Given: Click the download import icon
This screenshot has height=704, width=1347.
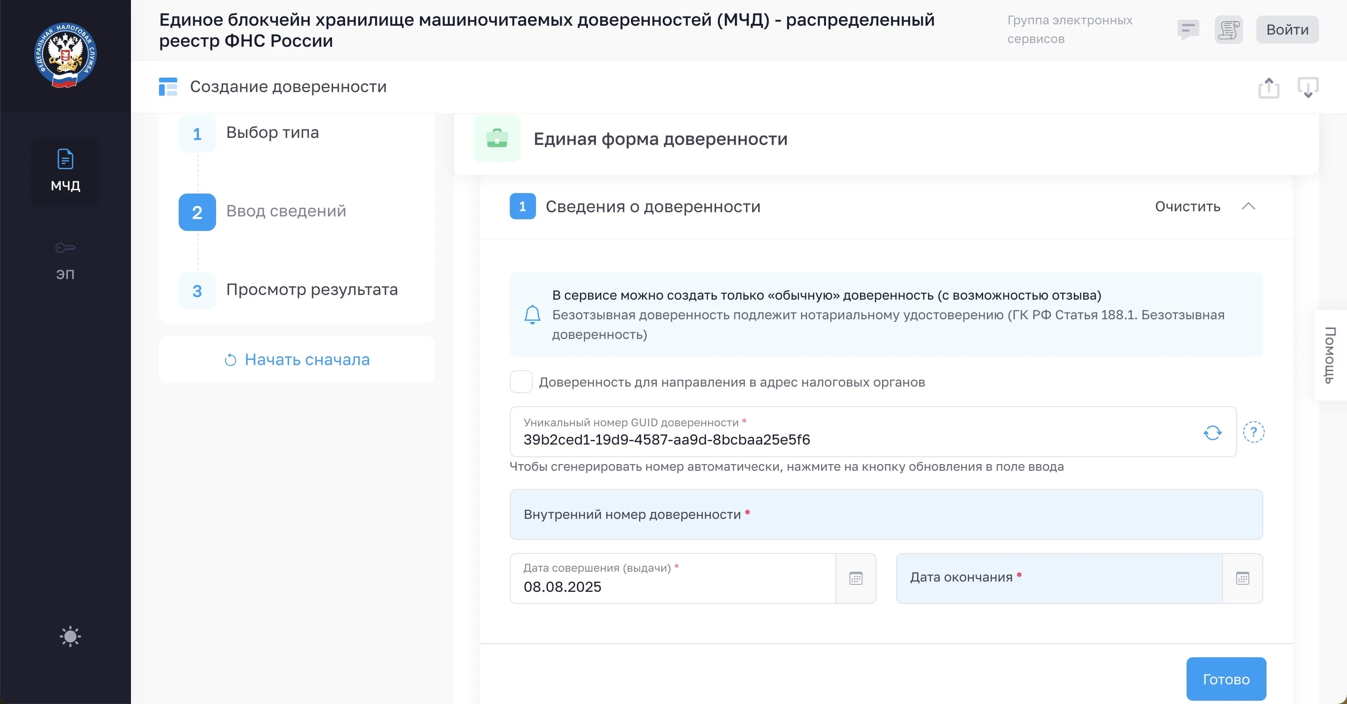Looking at the screenshot, I should click(1307, 87).
